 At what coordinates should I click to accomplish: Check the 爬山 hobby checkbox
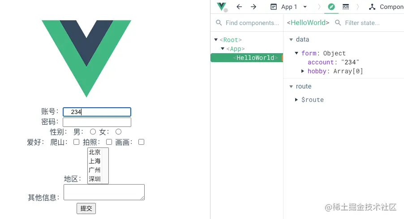[x=76, y=142]
